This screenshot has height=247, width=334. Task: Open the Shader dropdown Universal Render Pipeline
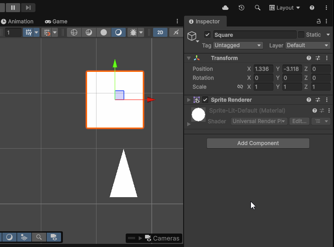pyautogui.click(x=259, y=121)
